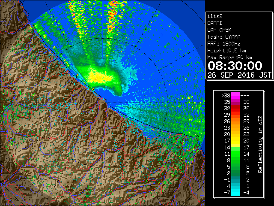Click the '-7' legend value

pos(227,193)
